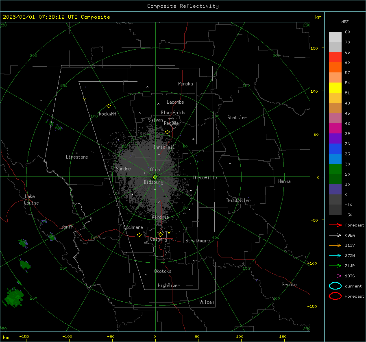Click the RockyMH label

point(107,114)
